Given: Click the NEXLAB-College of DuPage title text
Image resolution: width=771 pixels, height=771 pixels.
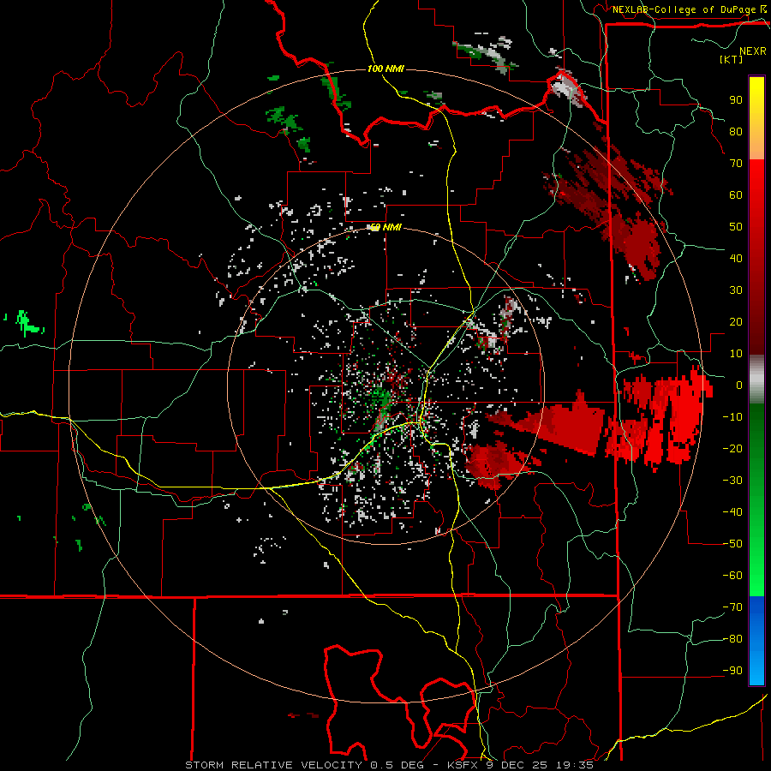Looking at the screenshot, I should point(684,9).
